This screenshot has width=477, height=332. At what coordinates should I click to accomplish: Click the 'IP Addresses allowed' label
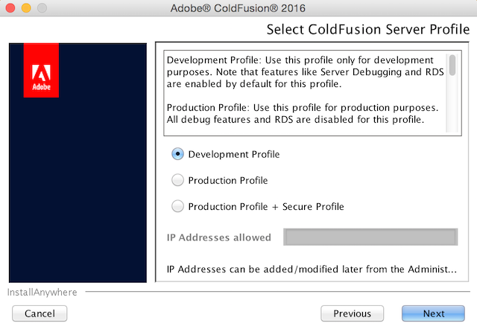point(218,237)
